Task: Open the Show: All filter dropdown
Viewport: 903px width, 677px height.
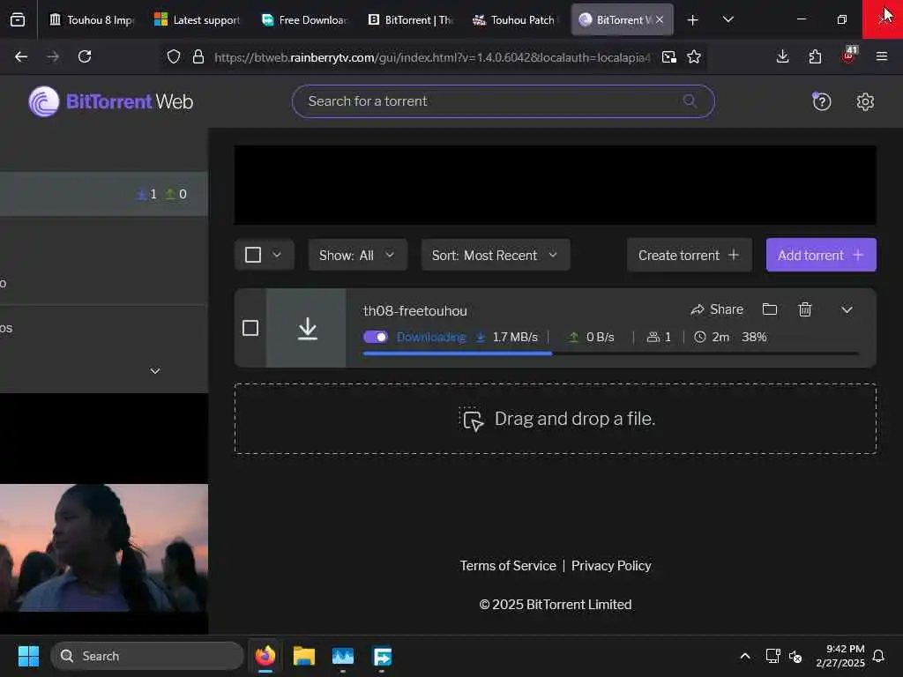Action: 358,255
